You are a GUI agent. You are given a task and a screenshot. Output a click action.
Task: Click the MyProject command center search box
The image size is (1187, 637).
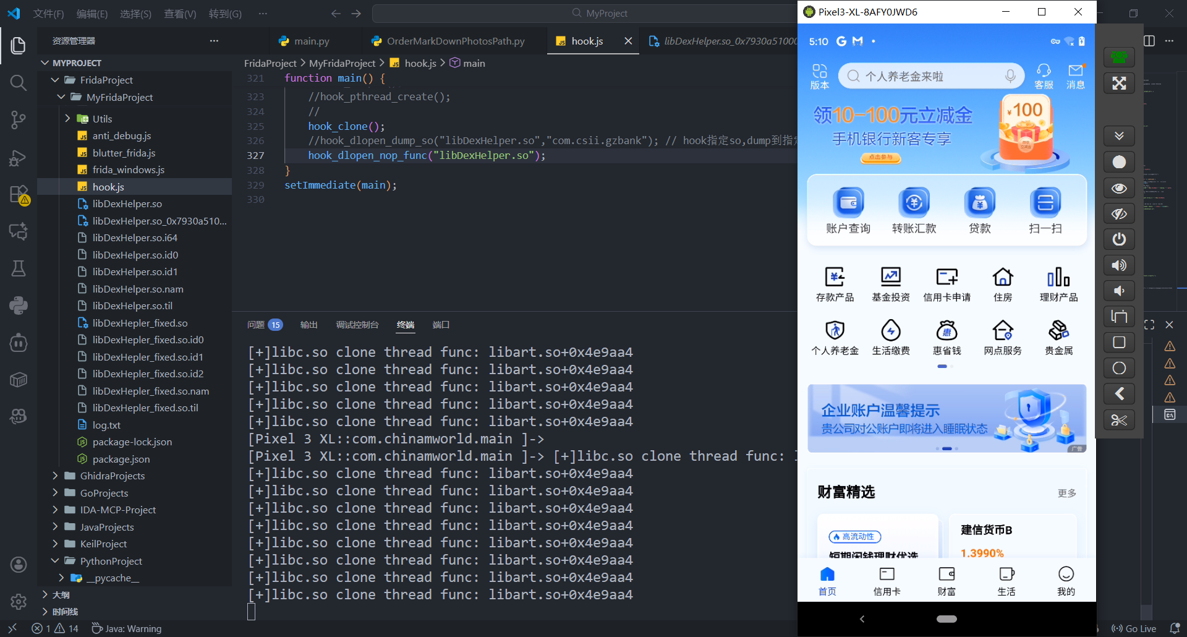click(x=598, y=14)
